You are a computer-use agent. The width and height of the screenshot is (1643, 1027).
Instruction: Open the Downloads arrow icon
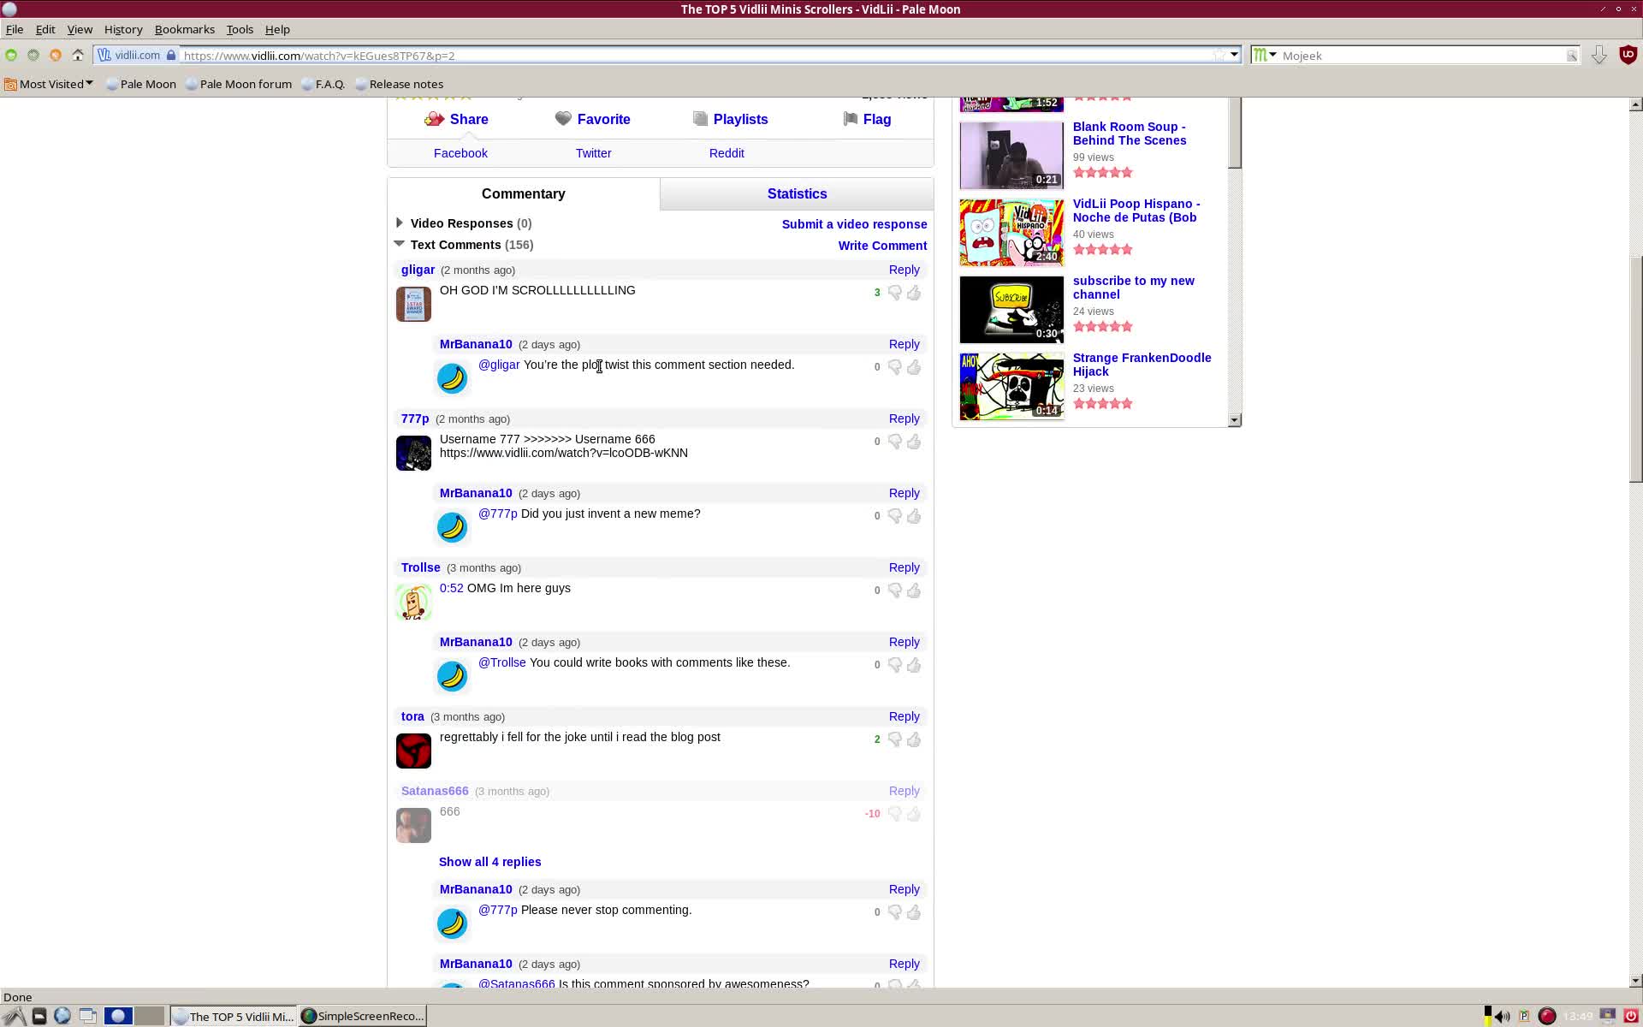click(1599, 55)
